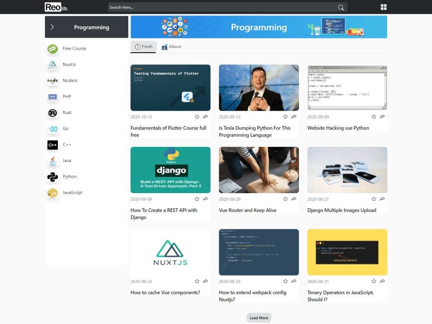Select JavaScript category label

pos(73,193)
